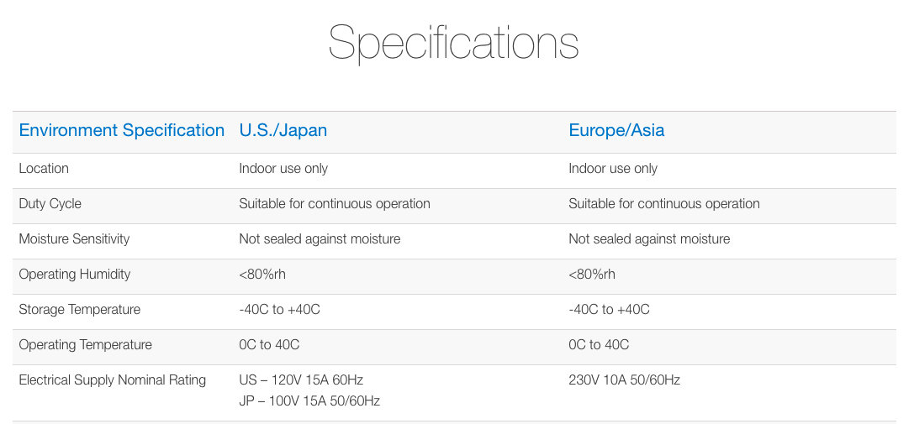Click Europe/Asia '<80%rh' humidity value

pyautogui.click(x=592, y=275)
